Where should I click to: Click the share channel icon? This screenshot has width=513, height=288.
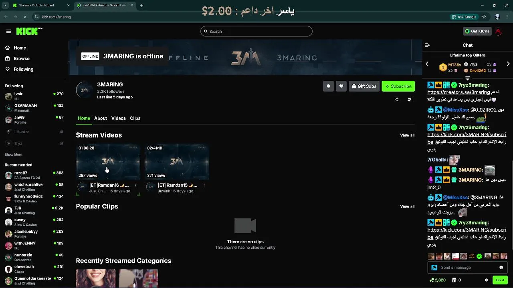pos(396,100)
